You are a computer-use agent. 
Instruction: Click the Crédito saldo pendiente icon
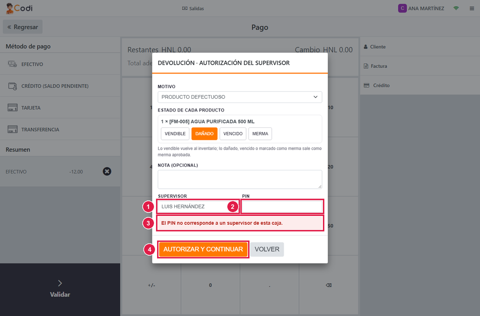coord(13,86)
